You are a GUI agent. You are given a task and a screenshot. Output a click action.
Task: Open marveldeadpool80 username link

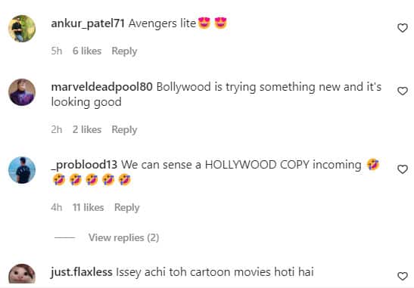pos(101,87)
